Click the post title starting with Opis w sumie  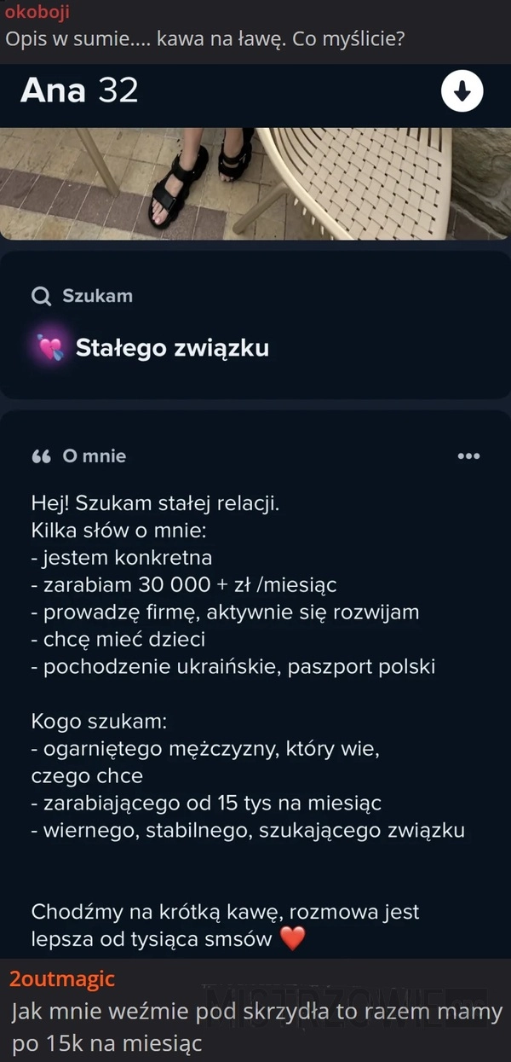[x=204, y=38]
